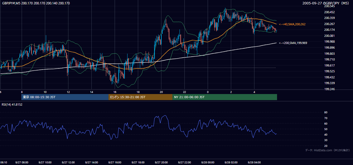The height and width of the screenshot is (165, 353).
Task: Click the chart title 2005-09-27 のGBP/JPY (M5)
Action: tap(326, 3)
